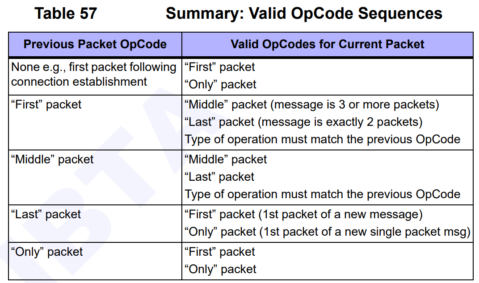The image size is (479, 283).
Task: Click “First” packet in the bottom row's right cell
Action: (x=220, y=252)
